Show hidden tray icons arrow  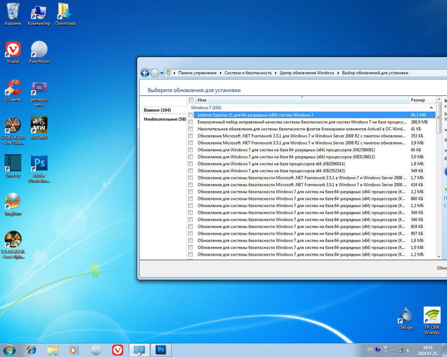tap(392, 350)
